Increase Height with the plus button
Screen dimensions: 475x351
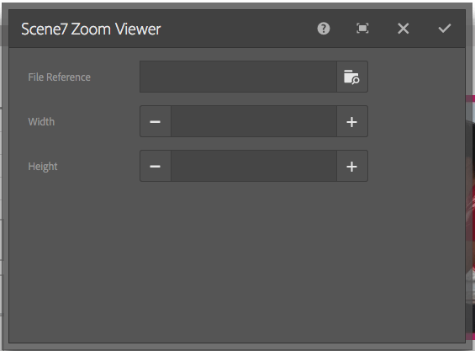click(352, 166)
